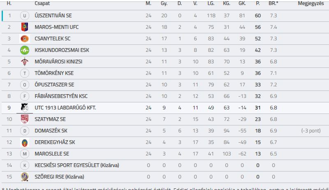Screen dimensions: 329x190
Task: Click the Újszentiván SE 'U' placeholder icon
Action: coord(25,16)
